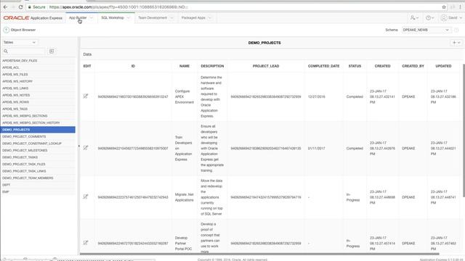
Task: Select the DEMO_PROJECT_TASKS table
Action: [38, 157]
